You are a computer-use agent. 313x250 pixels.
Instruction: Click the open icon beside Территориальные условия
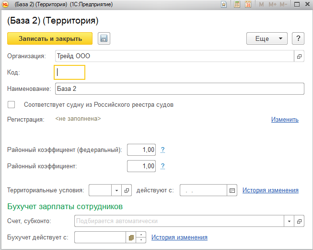pyautogui.click(x=127, y=190)
